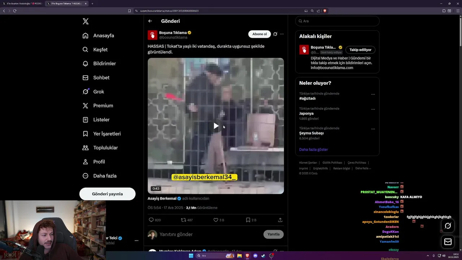Open options for Şeyma Subaşı trend
The height and width of the screenshot is (260, 462).
coord(373,129)
